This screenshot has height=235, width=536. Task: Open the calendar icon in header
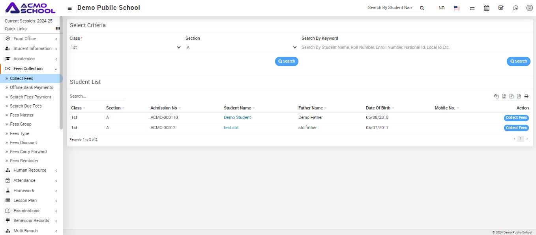point(487,8)
